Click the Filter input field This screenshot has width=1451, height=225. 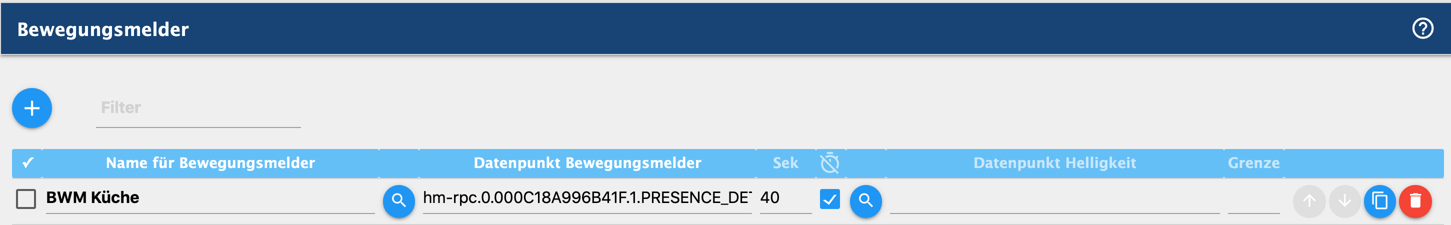(x=198, y=107)
